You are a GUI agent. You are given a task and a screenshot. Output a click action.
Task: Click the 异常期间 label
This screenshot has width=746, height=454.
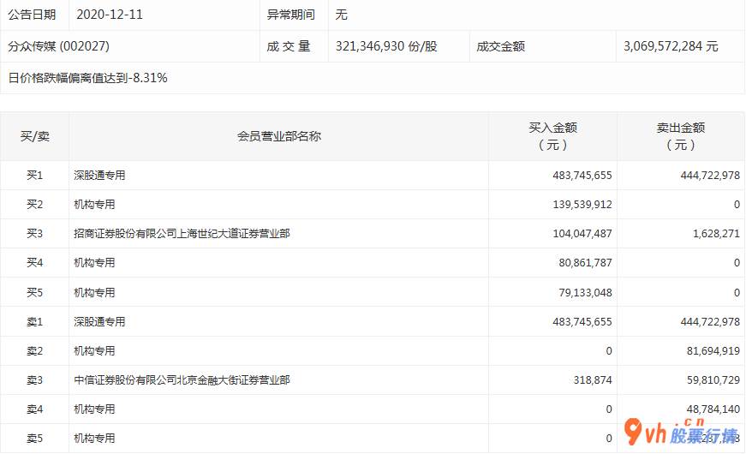[x=291, y=15]
